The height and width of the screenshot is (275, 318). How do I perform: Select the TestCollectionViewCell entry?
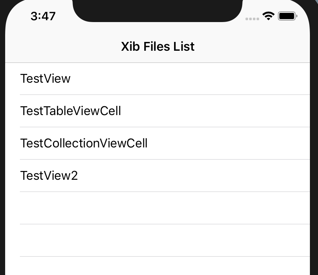click(158, 143)
